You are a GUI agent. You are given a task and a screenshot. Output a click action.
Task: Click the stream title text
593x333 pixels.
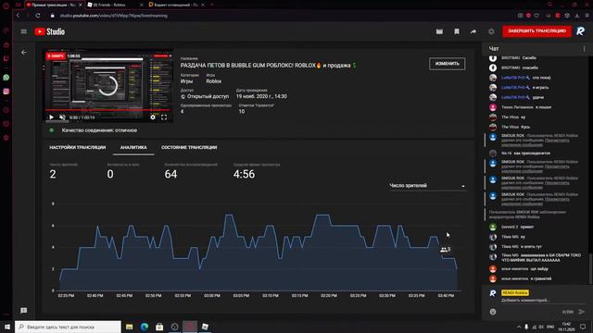click(268, 66)
